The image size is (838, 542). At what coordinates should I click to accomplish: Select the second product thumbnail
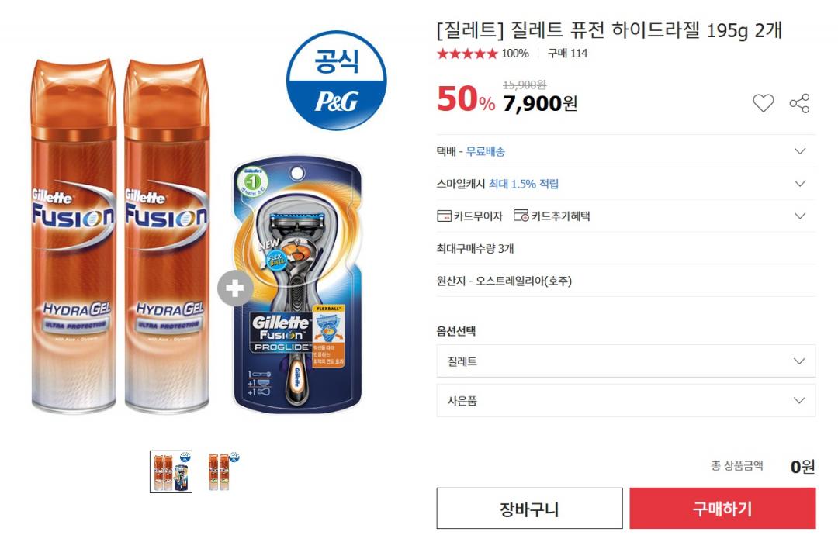(x=223, y=471)
